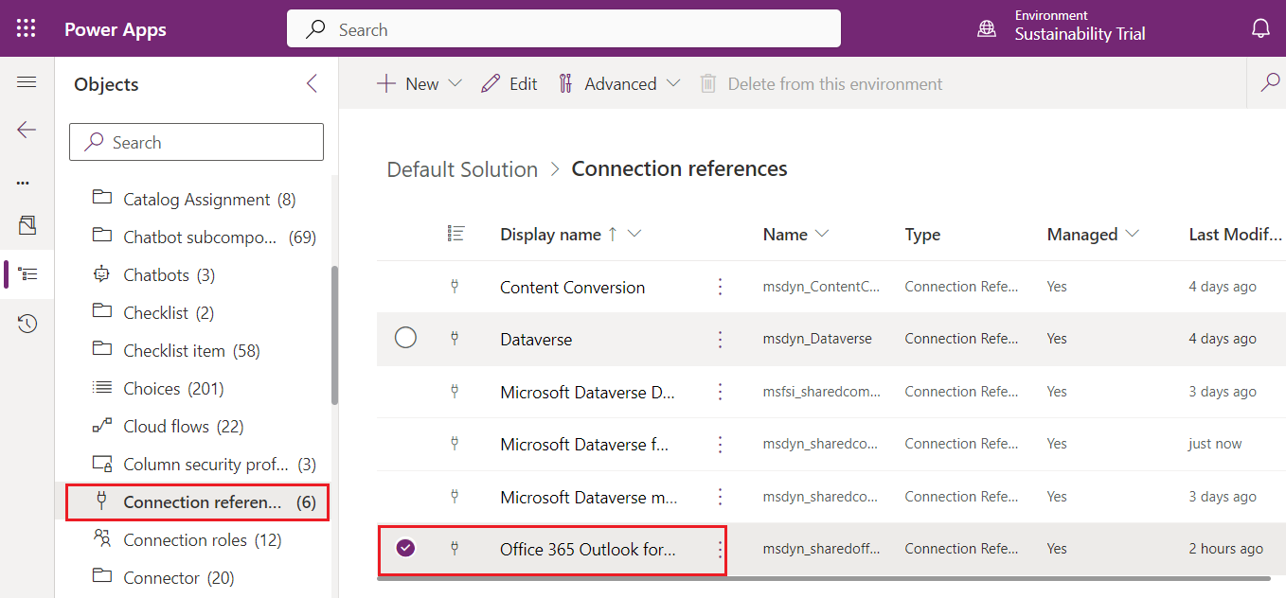Click the table horizontal scrollbar

click(x=823, y=576)
